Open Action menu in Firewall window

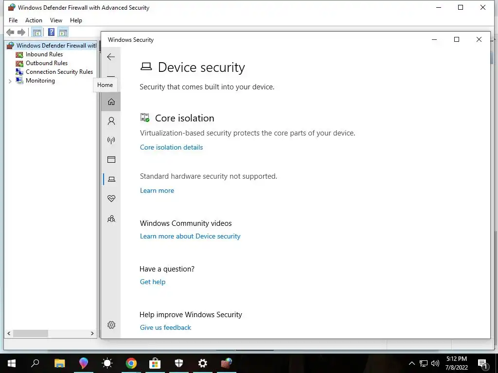[34, 20]
